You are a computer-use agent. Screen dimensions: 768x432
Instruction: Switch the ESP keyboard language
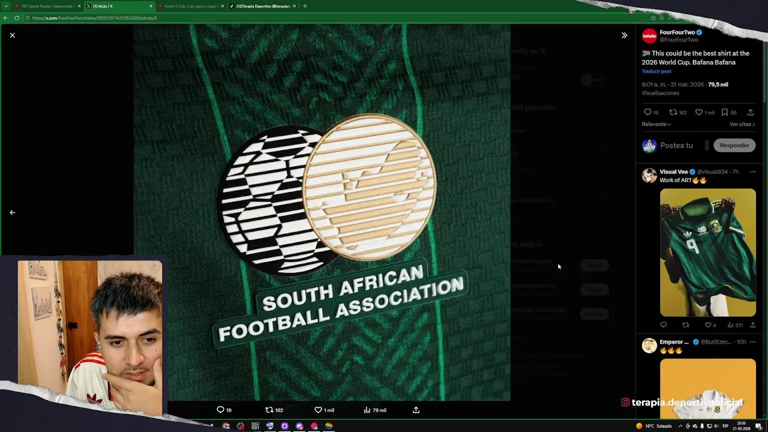pos(725,426)
